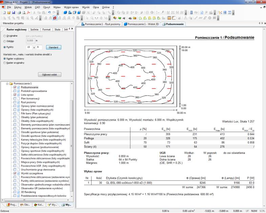
Task: Click the New document toolbar icon
Action: coord(4,13)
